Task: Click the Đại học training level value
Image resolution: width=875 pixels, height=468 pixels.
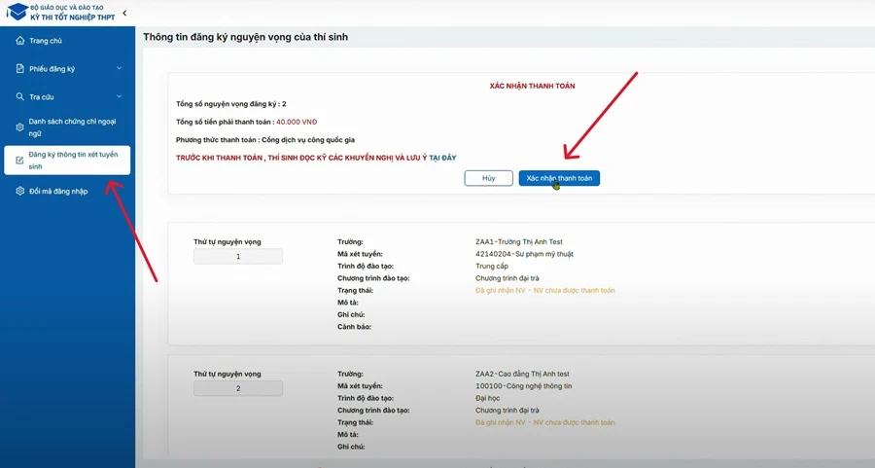Action: tap(488, 398)
